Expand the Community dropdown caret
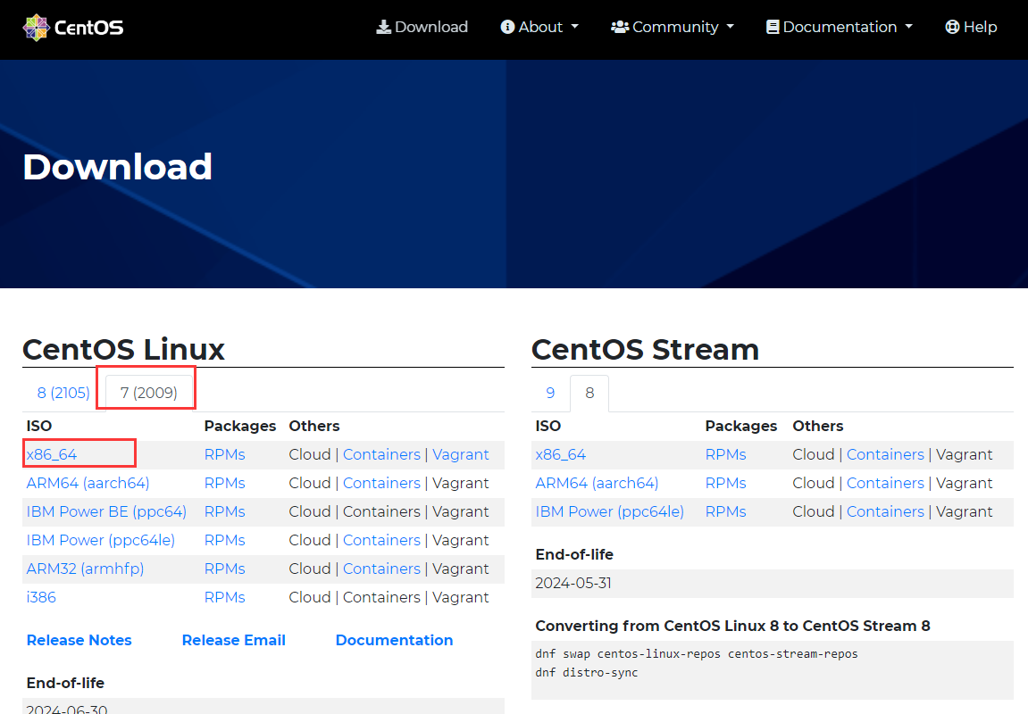1028x714 pixels. [x=731, y=27]
